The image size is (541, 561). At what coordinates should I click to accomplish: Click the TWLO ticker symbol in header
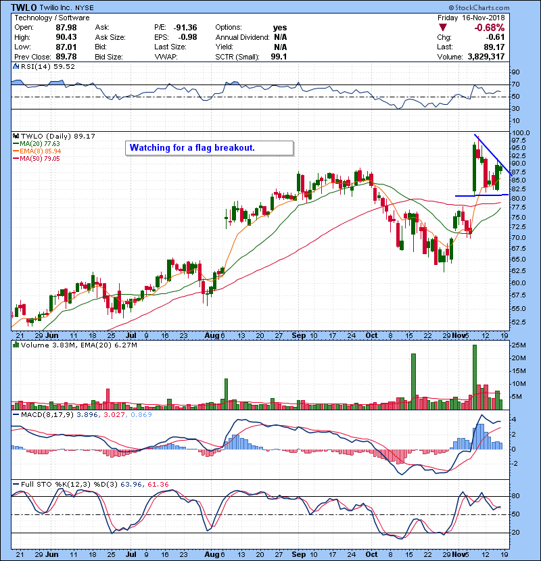pyautogui.click(x=24, y=7)
